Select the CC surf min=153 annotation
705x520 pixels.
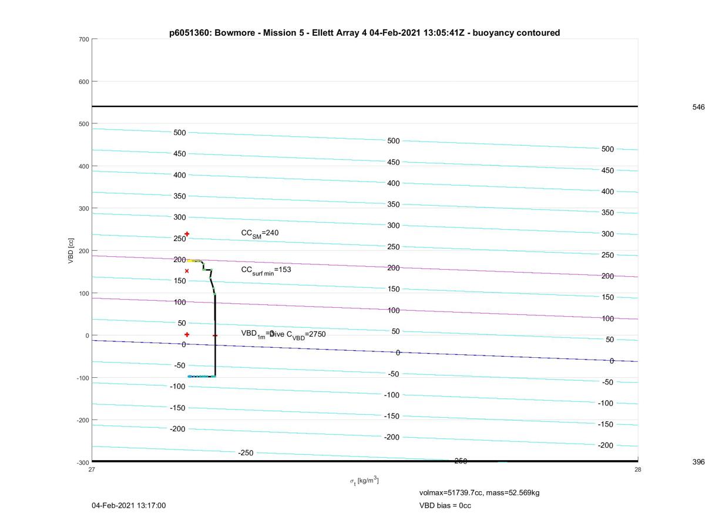tap(266, 270)
